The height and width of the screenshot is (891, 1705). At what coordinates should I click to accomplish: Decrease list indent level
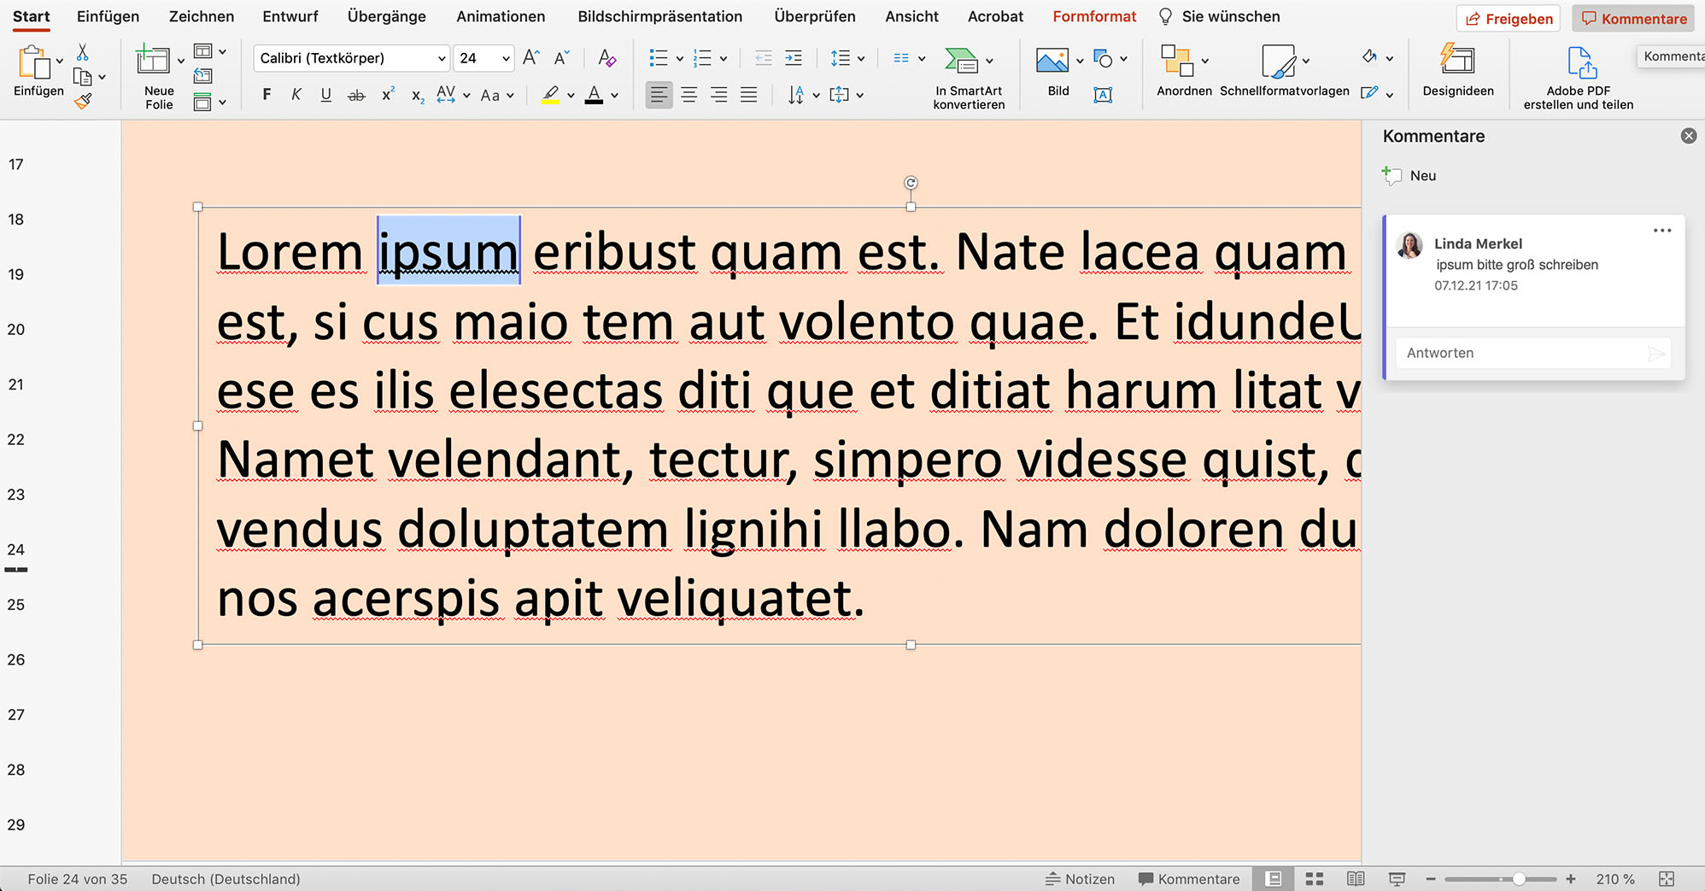[764, 58]
